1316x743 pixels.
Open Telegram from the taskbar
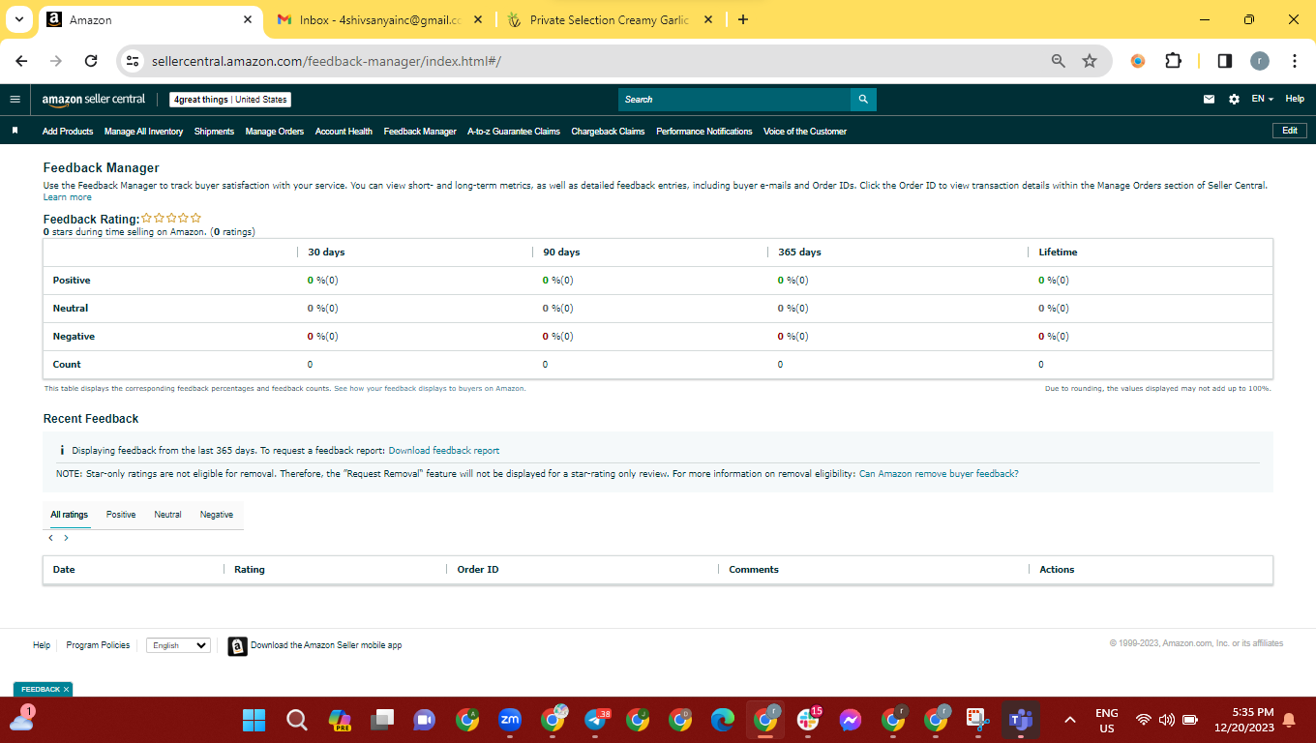[x=596, y=720]
